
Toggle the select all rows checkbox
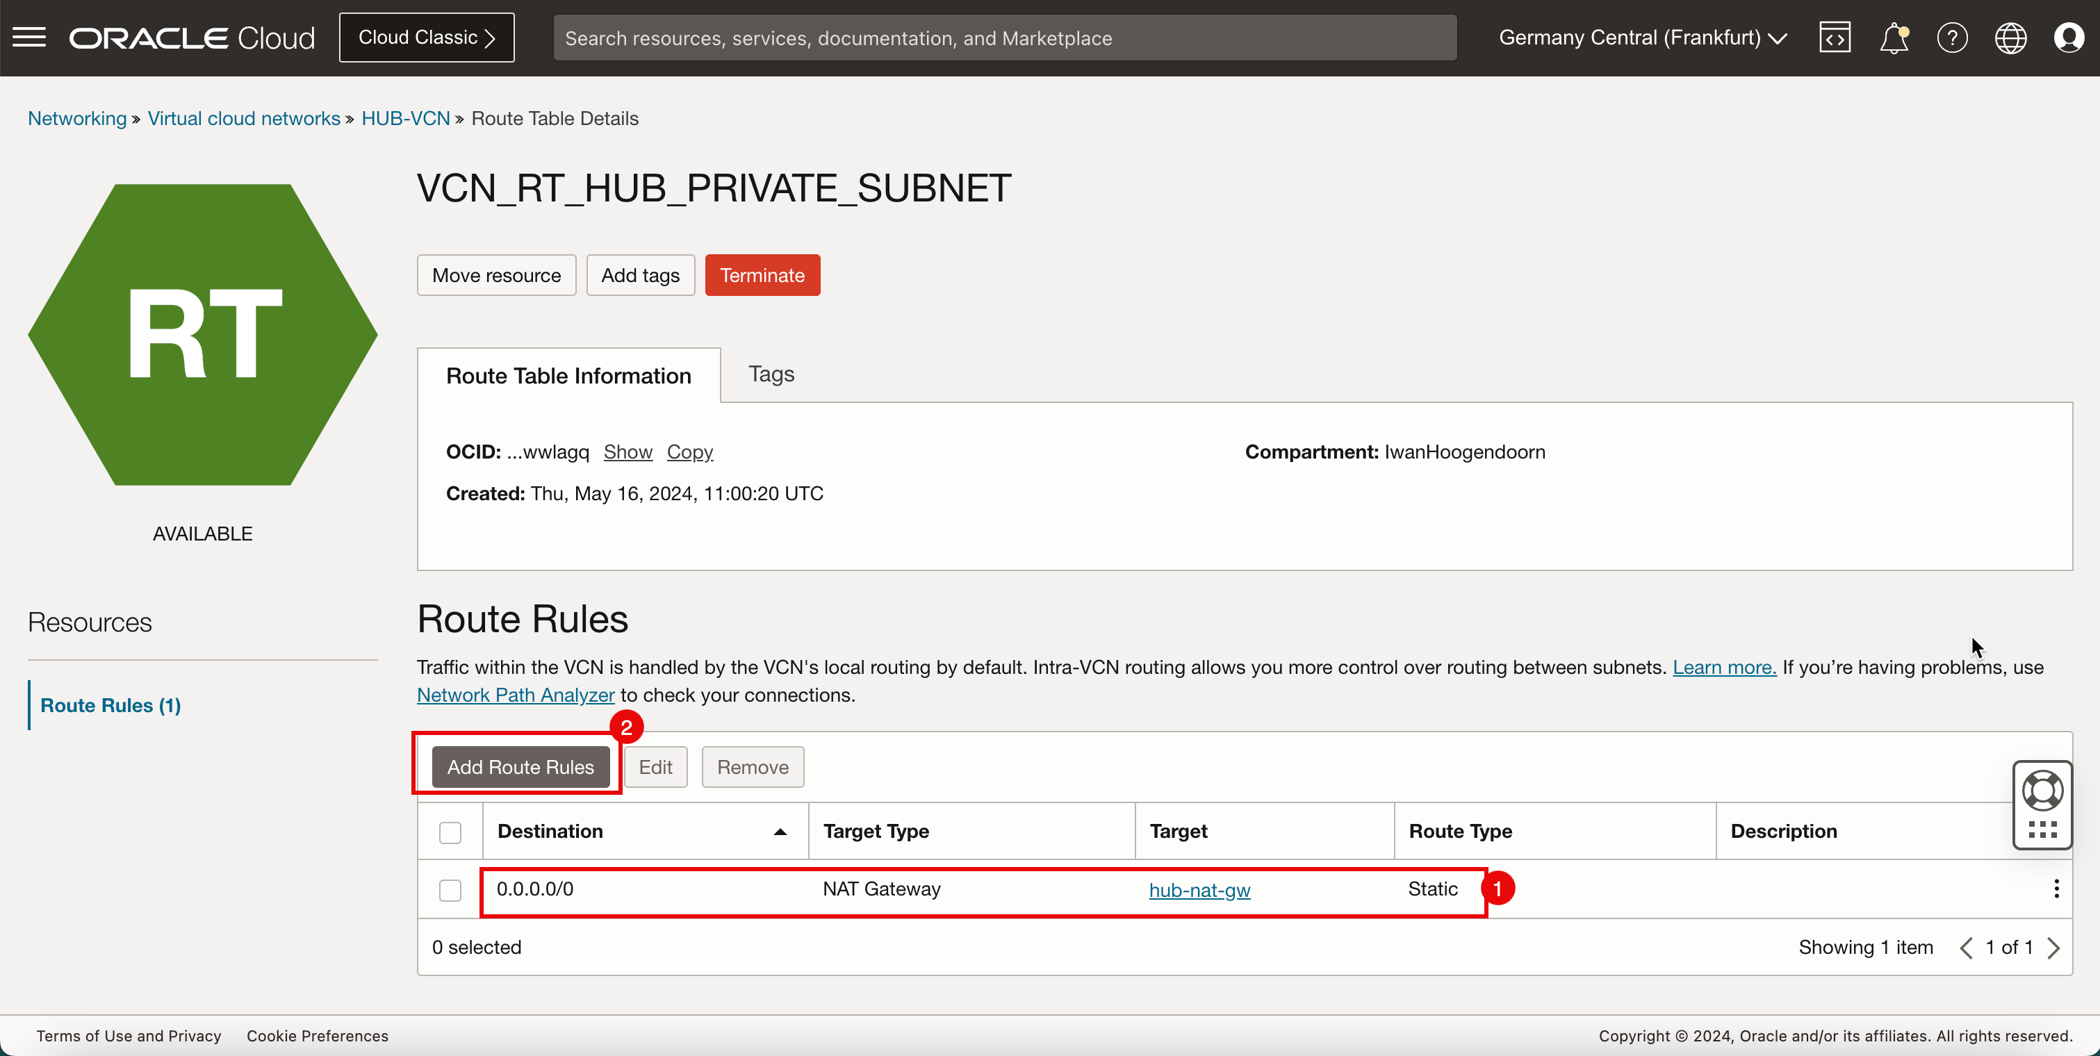450,831
